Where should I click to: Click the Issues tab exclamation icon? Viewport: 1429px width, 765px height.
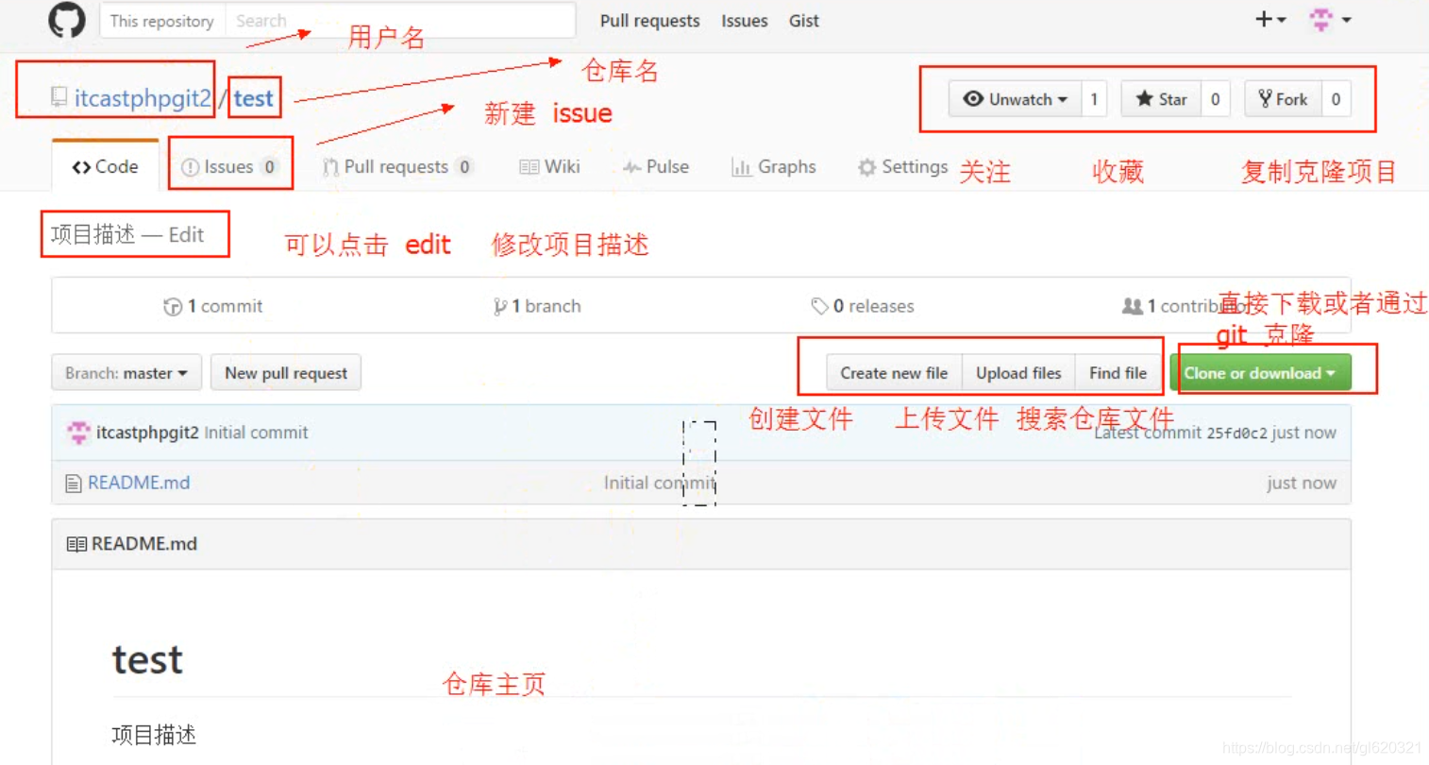click(190, 167)
